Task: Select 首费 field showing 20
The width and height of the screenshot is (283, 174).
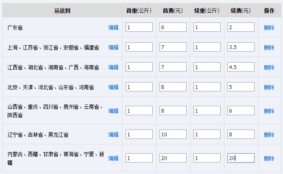Action: pos(173,158)
